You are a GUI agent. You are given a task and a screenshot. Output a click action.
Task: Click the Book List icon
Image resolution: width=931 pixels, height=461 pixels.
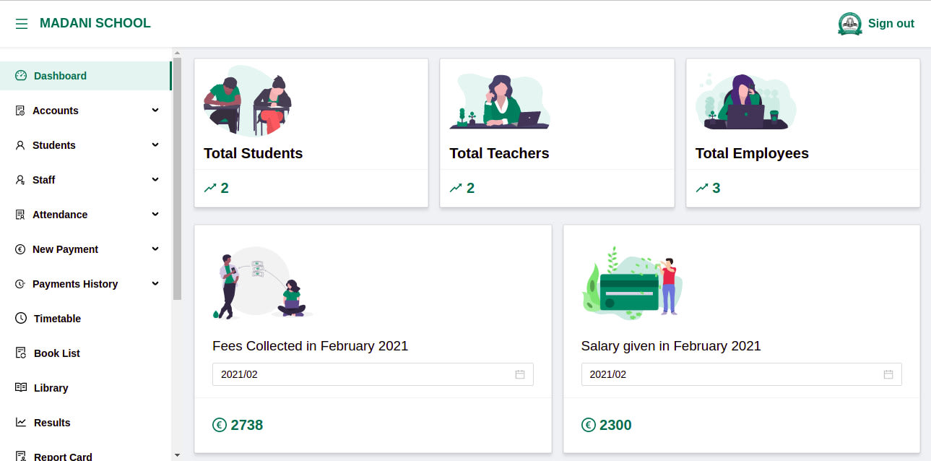click(21, 353)
